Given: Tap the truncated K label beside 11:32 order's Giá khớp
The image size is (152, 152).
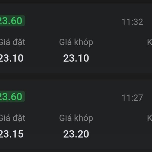Looking at the screenshot, I should click(149, 42).
